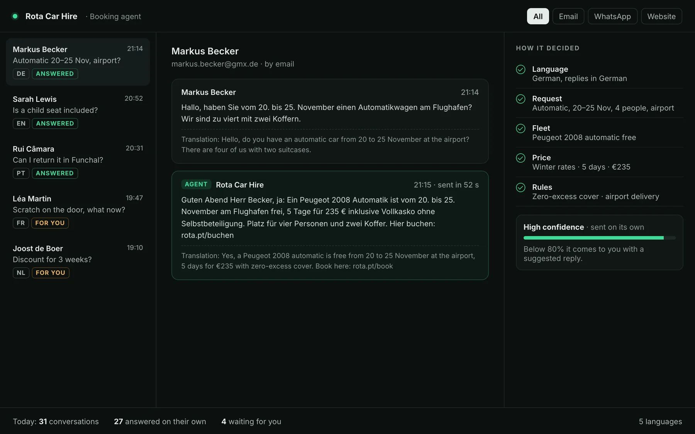This screenshot has width=695, height=434.
Task: Open Markus Becker conversation
Action: click(x=78, y=62)
